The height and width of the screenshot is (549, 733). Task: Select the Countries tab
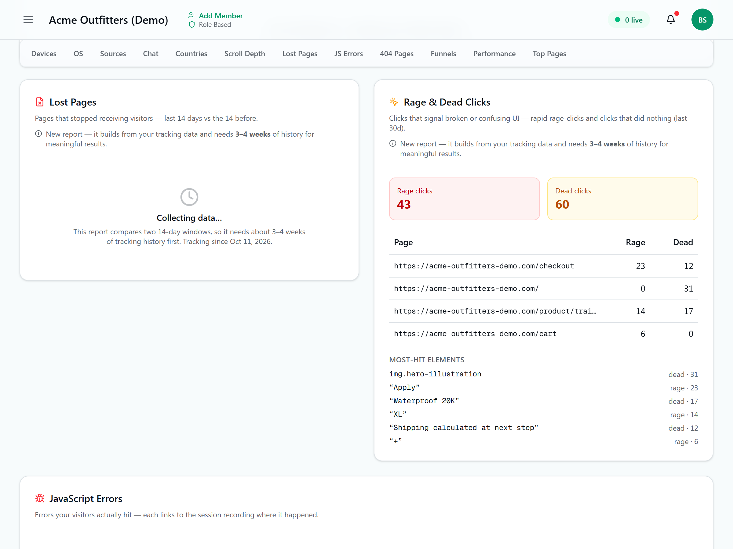[x=191, y=54]
